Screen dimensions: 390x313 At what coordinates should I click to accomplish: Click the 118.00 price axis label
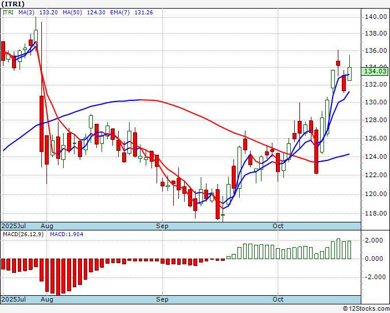[376, 213]
